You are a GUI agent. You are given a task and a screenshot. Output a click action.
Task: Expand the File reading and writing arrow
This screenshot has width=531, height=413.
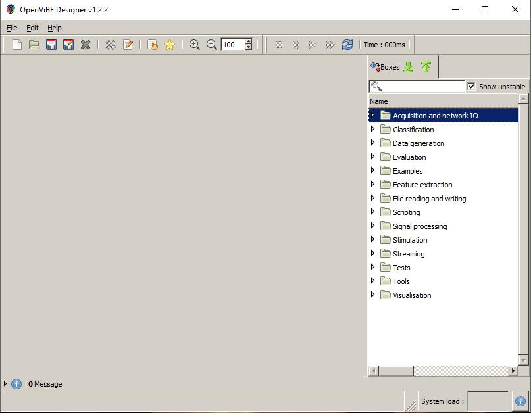pyautogui.click(x=372, y=198)
